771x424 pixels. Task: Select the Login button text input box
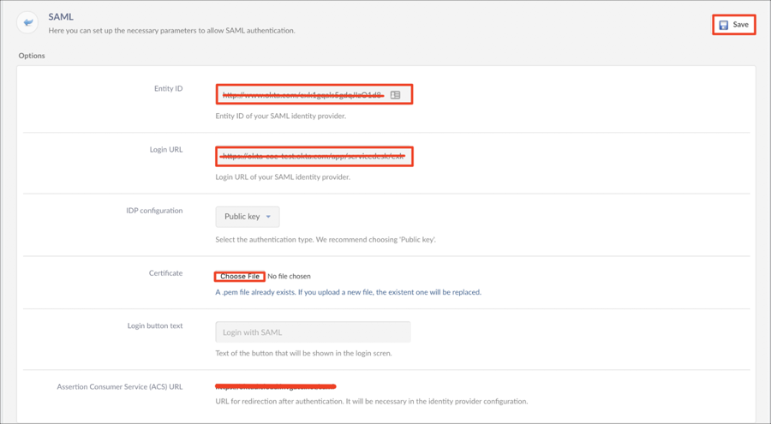tap(313, 331)
